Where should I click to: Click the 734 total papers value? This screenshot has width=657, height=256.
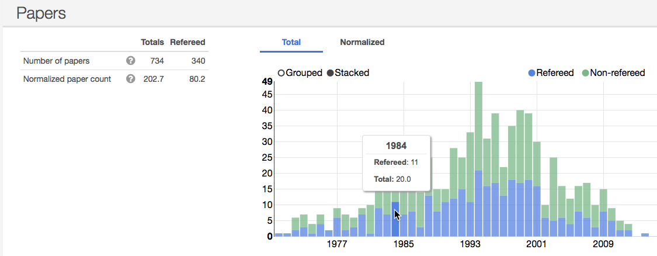pyautogui.click(x=157, y=61)
